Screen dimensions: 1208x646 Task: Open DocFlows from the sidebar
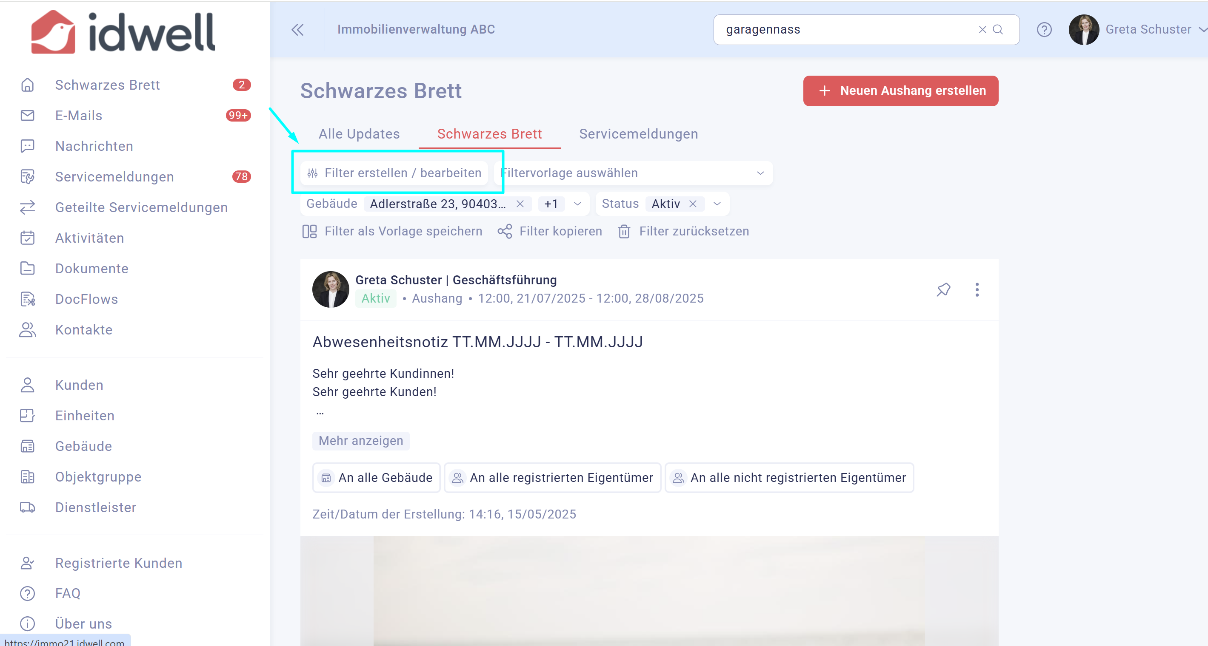tap(86, 299)
